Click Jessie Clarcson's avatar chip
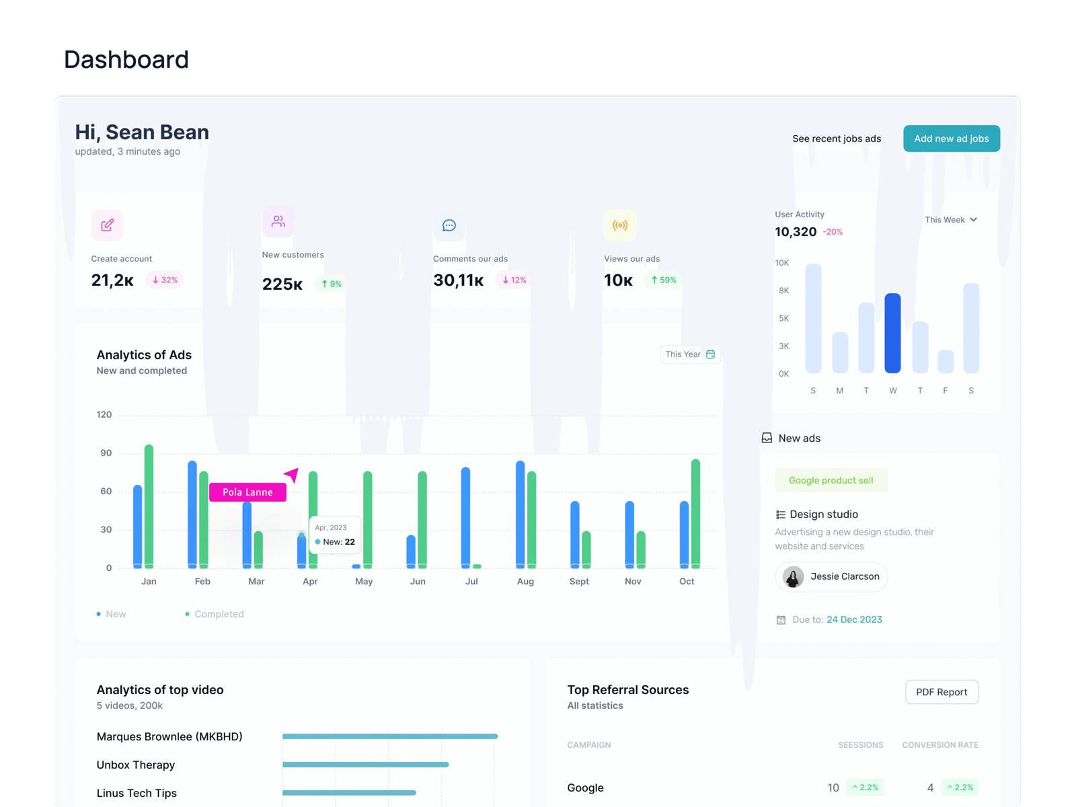Screen dimensions: 1076x807 pos(831,577)
